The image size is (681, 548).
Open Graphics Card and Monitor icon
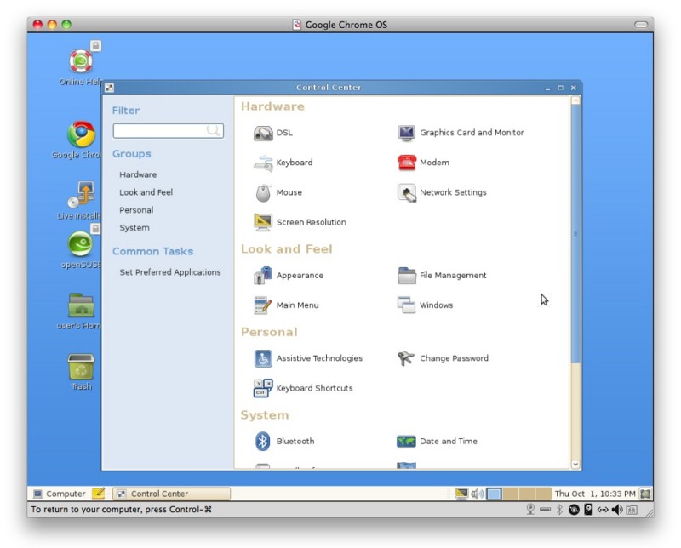[x=407, y=133]
